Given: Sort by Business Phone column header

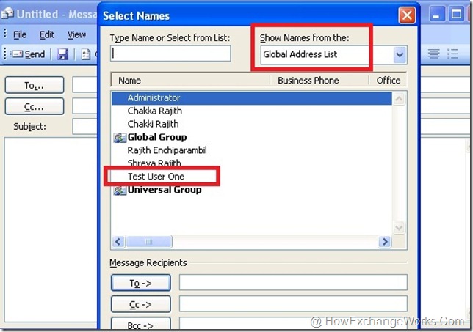Looking at the screenshot, I should click(319, 81).
